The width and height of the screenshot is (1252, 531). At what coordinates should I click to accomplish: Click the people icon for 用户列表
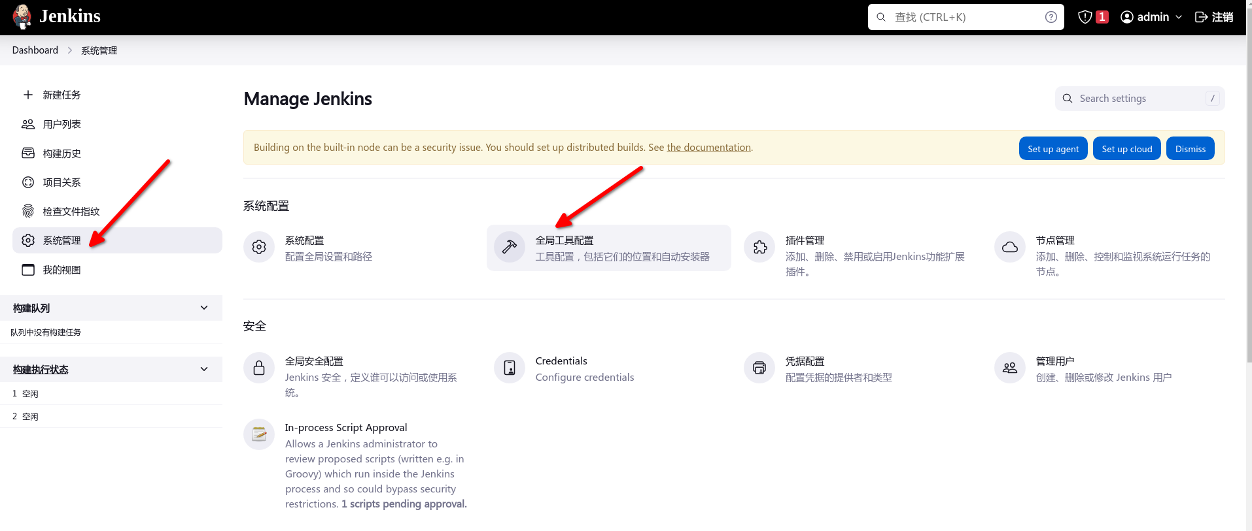28,124
